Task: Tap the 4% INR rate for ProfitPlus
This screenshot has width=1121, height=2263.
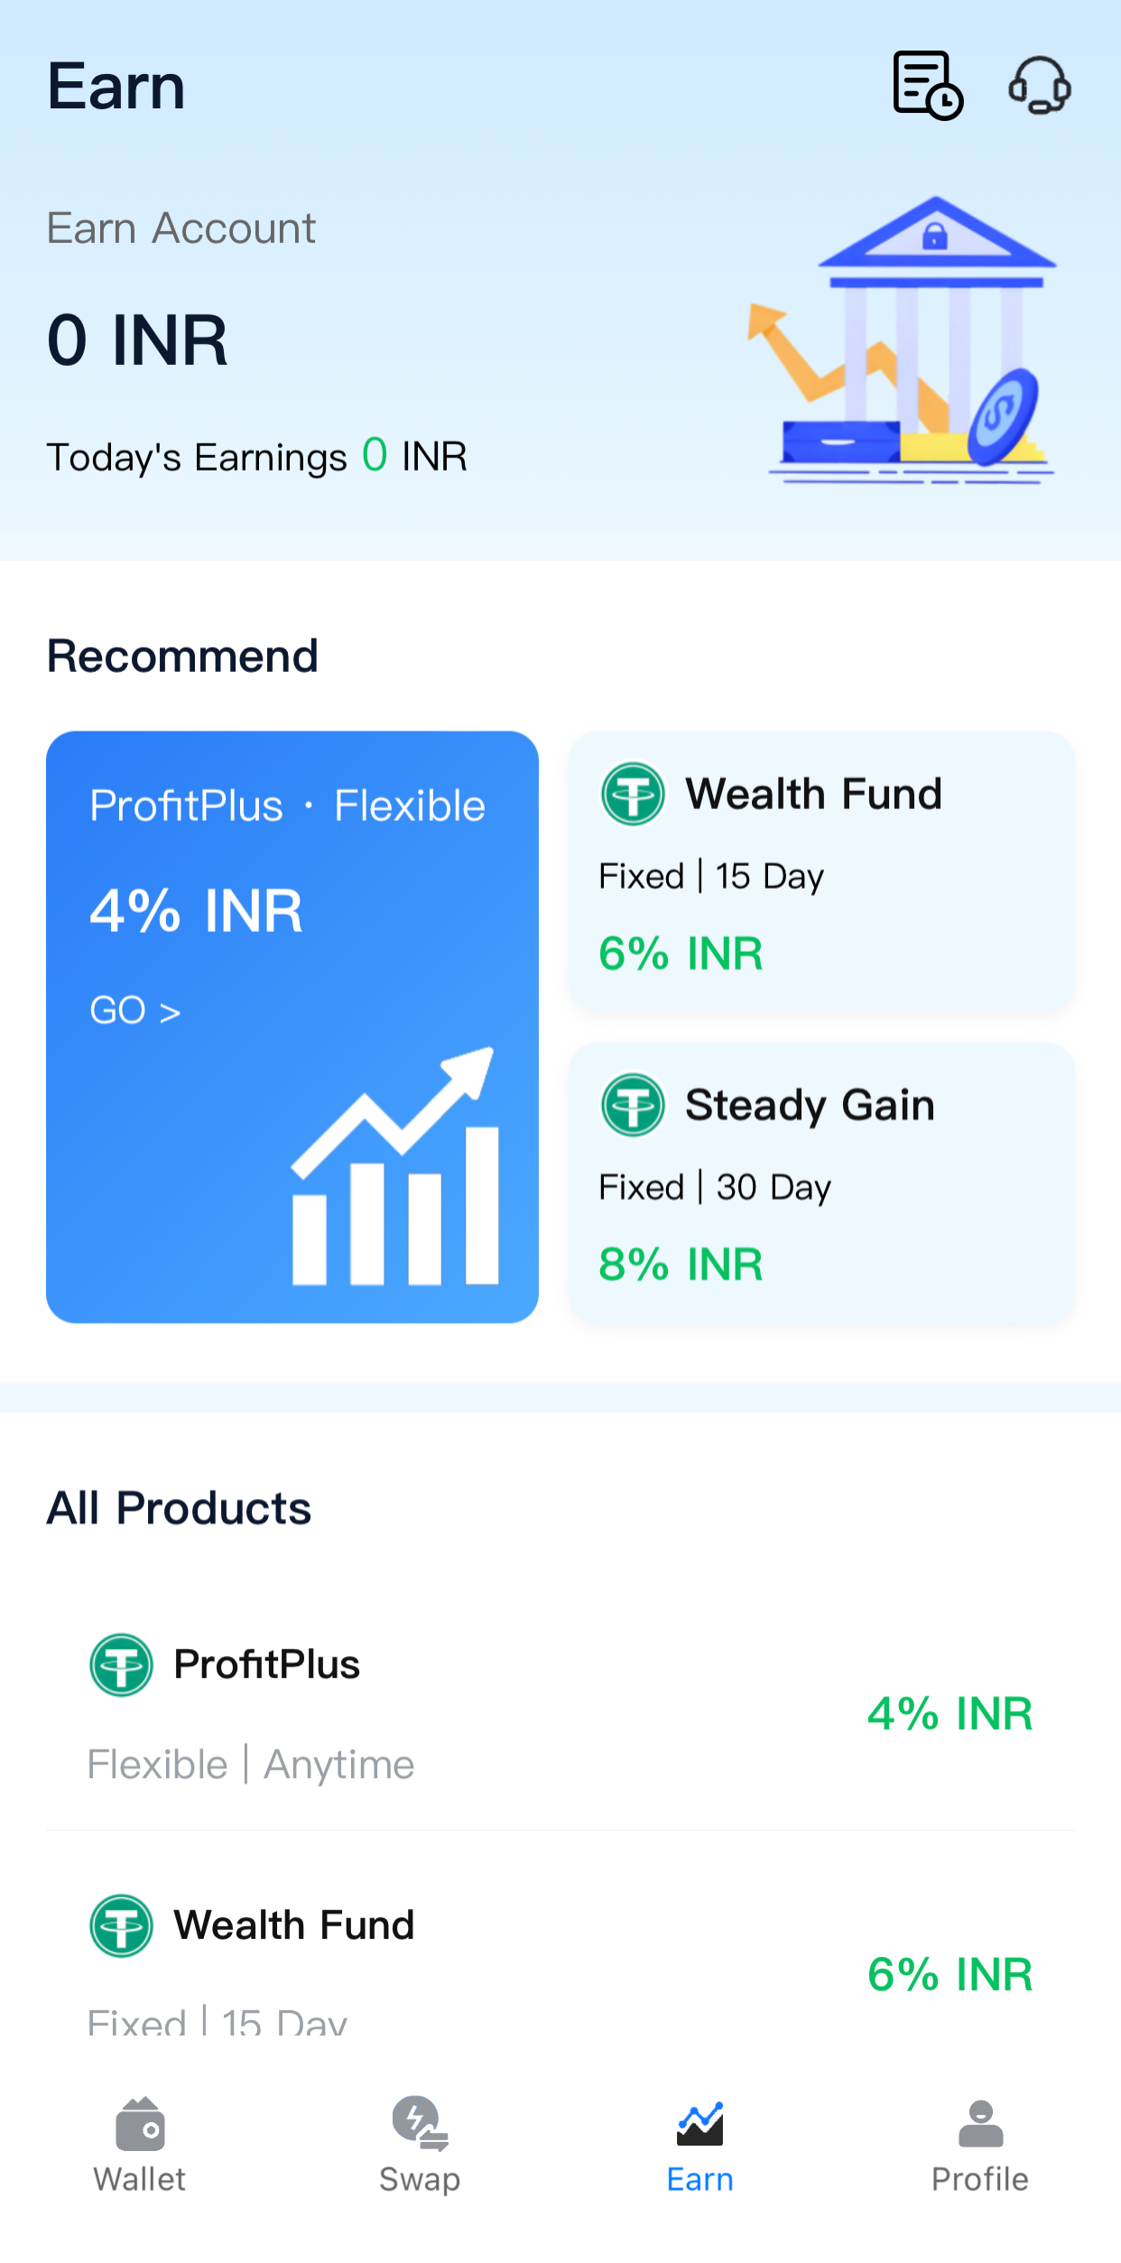Action: click(x=950, y=1713)
